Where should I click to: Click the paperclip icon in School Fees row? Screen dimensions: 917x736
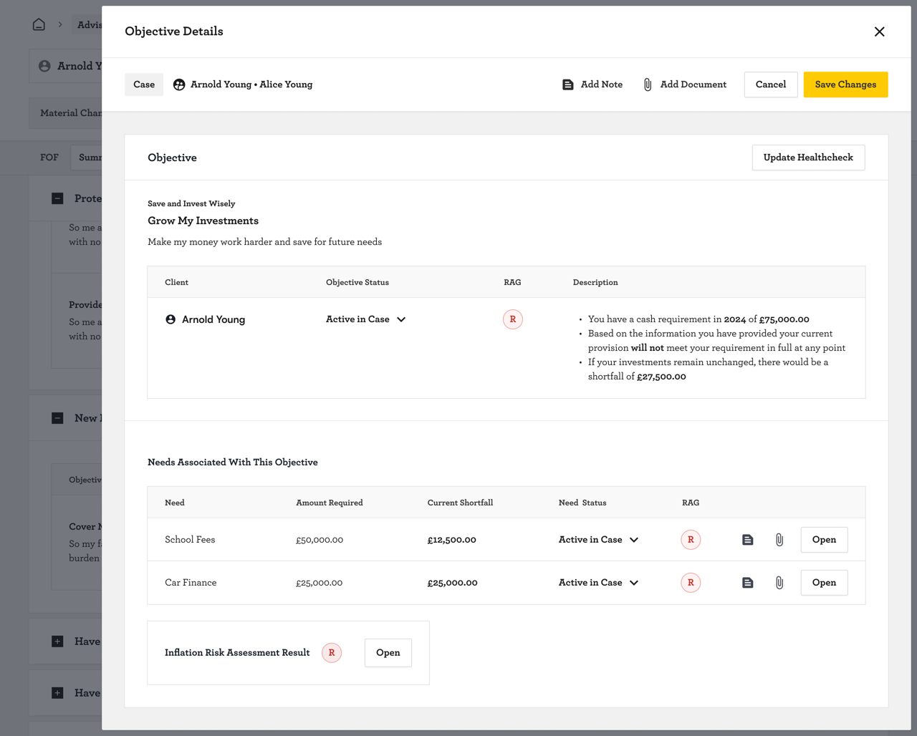click(779, 540)
